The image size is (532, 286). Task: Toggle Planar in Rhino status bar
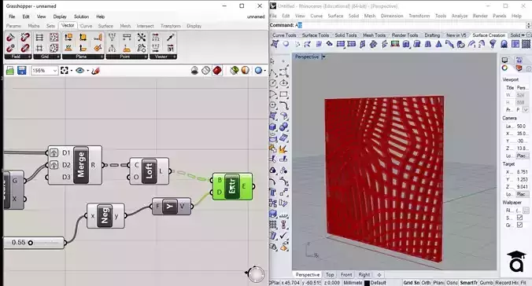click(438, 283)
